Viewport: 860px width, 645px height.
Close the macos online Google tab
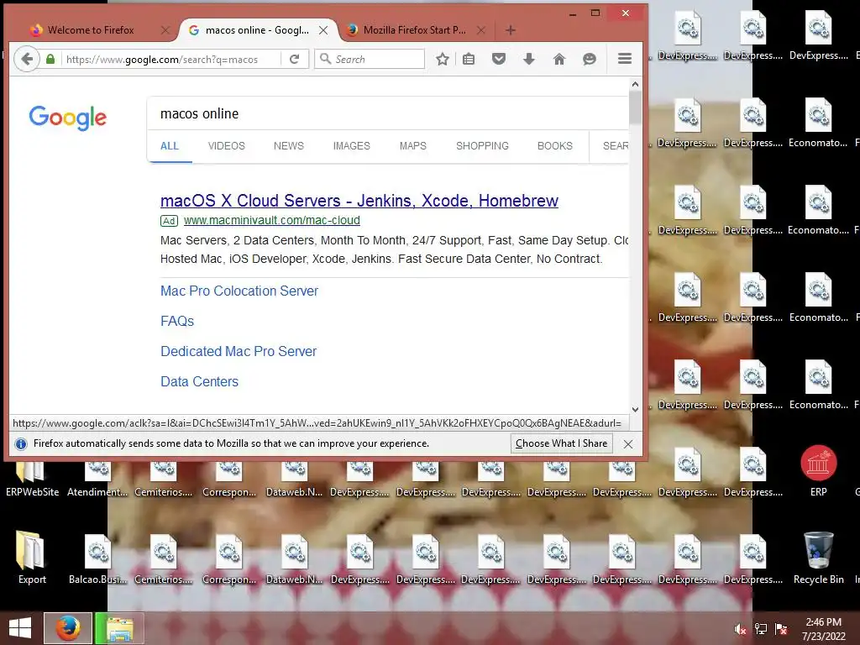pos(323,30)
